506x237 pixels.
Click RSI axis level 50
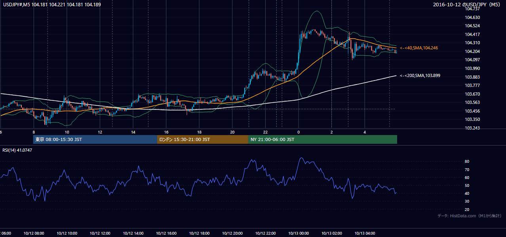point(467,186)
